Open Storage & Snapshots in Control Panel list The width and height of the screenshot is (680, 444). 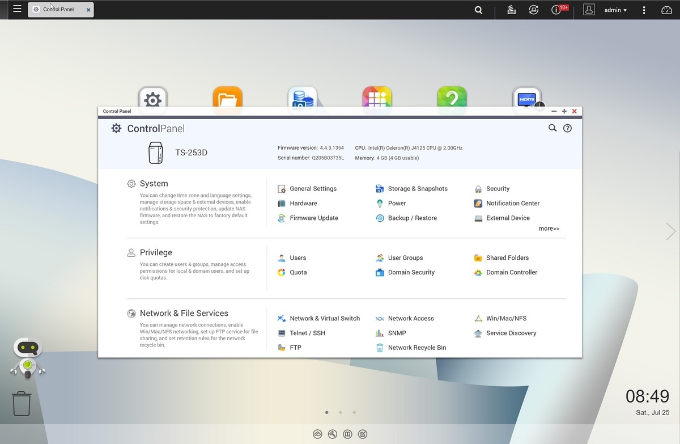tap(411, 189)
